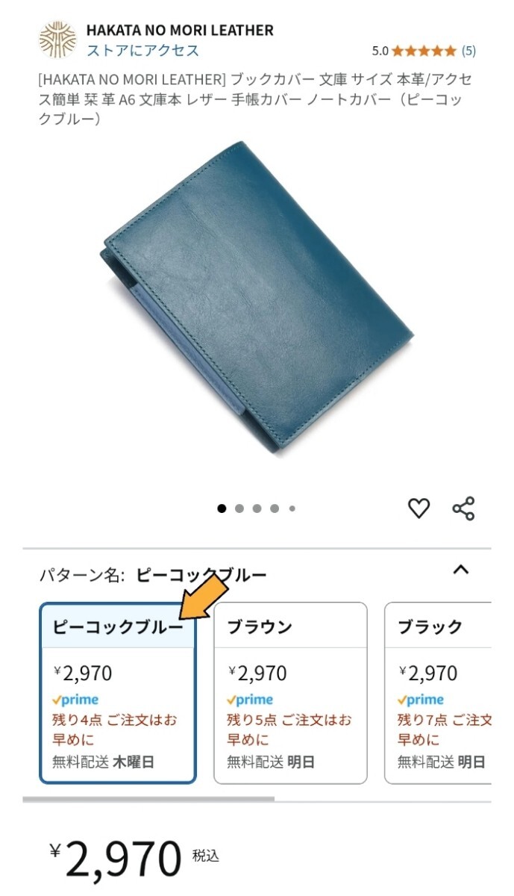
Task: Tap the five-star rating icons
Action: (424, 52)
